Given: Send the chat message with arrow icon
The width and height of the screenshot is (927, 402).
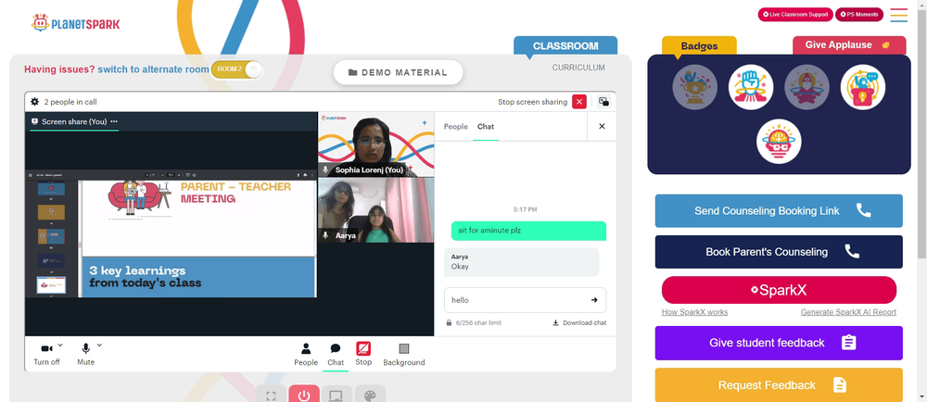Looking at the screenshot, I should 594,300.
